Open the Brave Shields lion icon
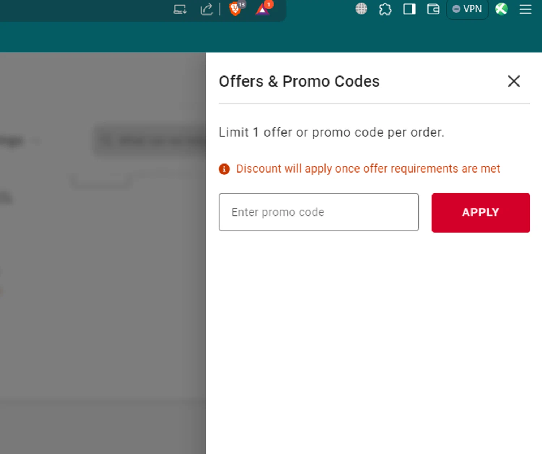The height and width of the screenshot is (454, 542). pyautogui.click(x=235, y=9)
